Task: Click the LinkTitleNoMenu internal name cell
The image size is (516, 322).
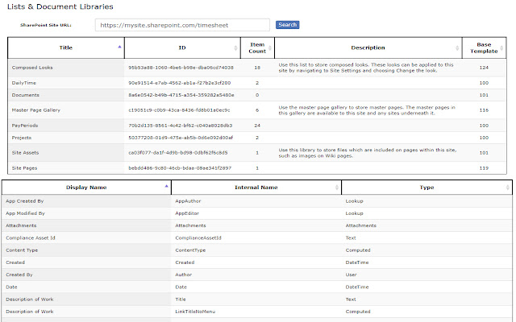Action: pyautogui.click(x=197, y=311)
